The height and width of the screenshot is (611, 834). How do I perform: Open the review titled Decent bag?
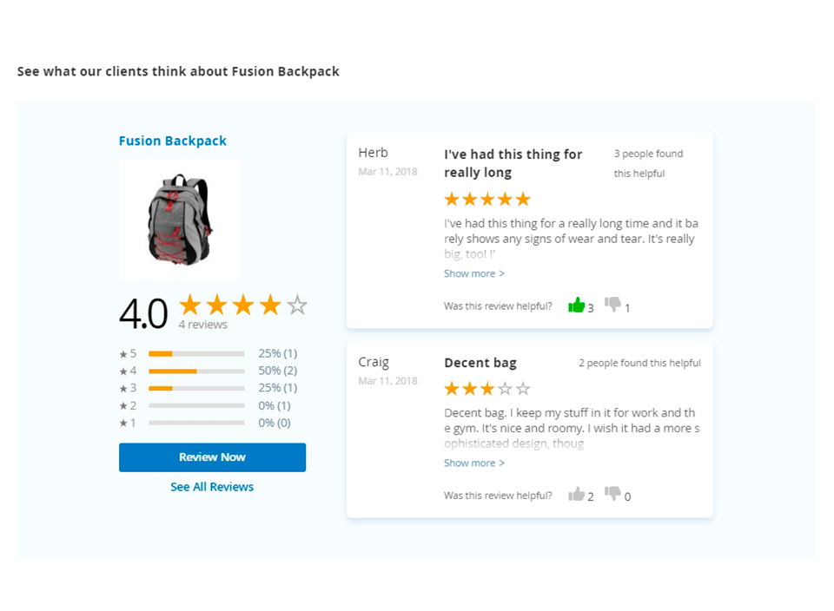480,363
